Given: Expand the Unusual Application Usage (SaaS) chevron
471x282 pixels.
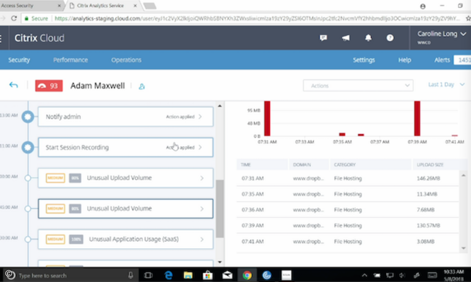Looking at the screenshot, I should tap(202, 239).
